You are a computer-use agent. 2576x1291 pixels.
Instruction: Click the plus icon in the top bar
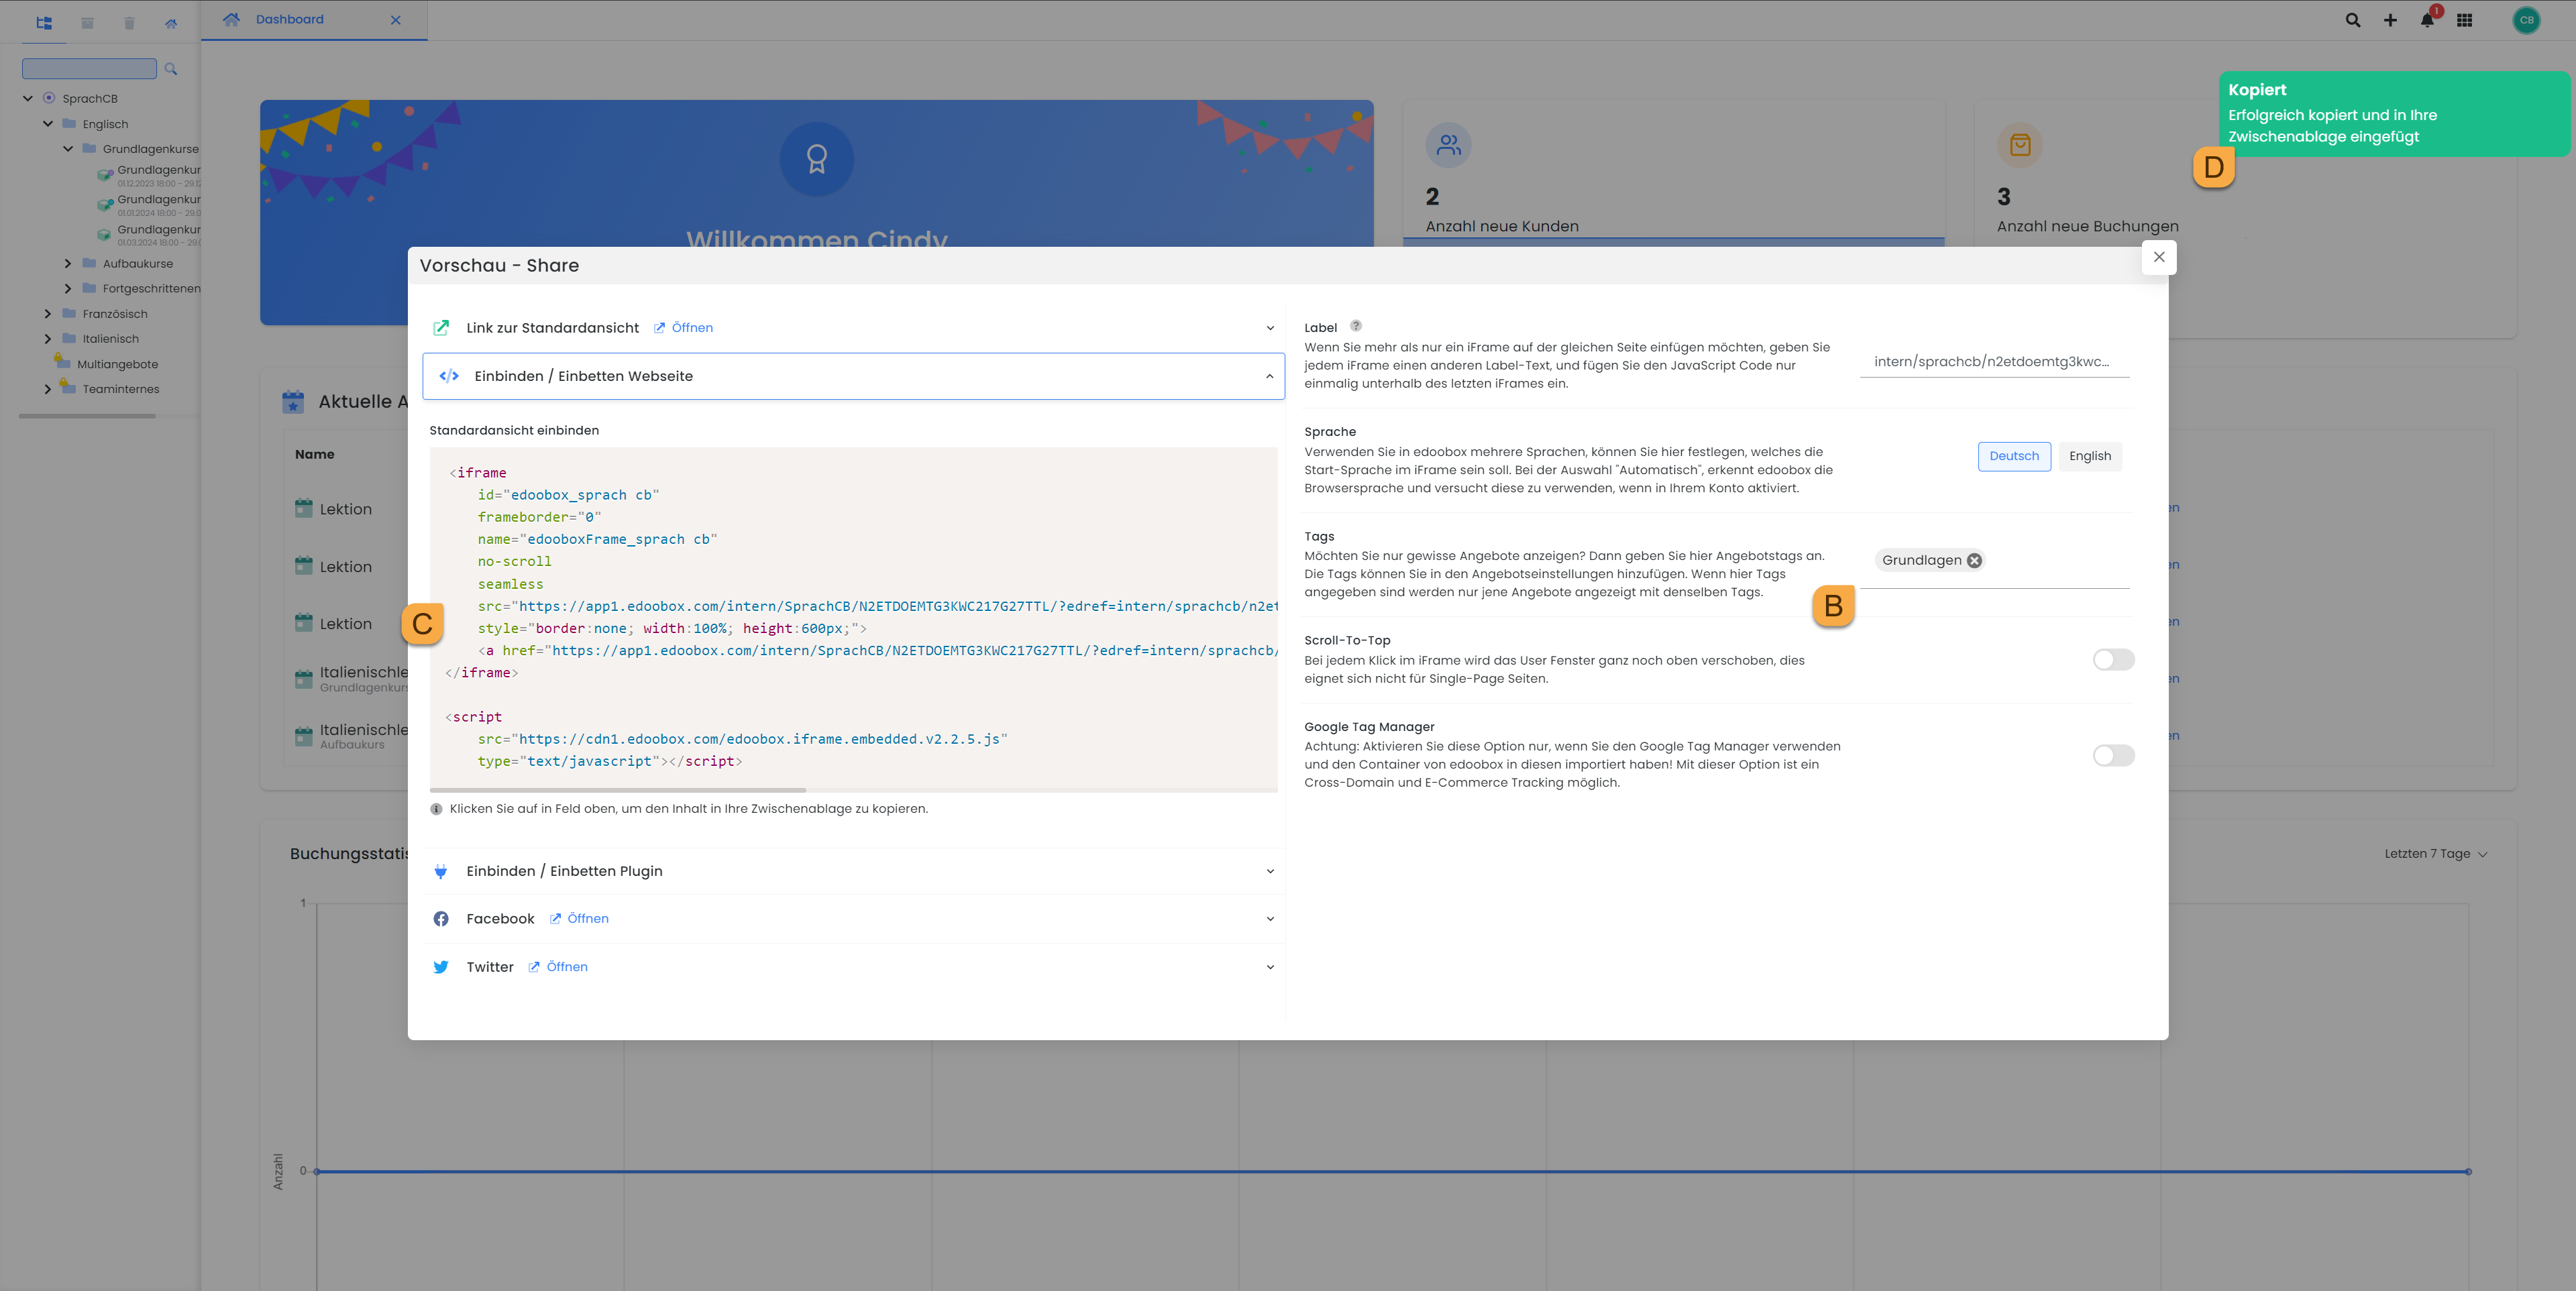point(2390,20)
